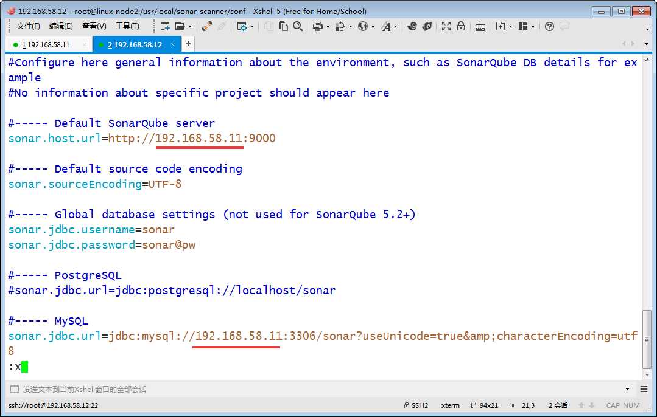Click the sonar.host.url line in terminal
Image resolution: width=657 pixels, height=417 pixels.
(142, 139)
